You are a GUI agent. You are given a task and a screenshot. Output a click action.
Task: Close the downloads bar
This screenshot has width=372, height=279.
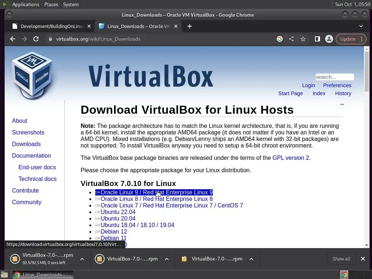pyautogui.click(x=363, y=259)
